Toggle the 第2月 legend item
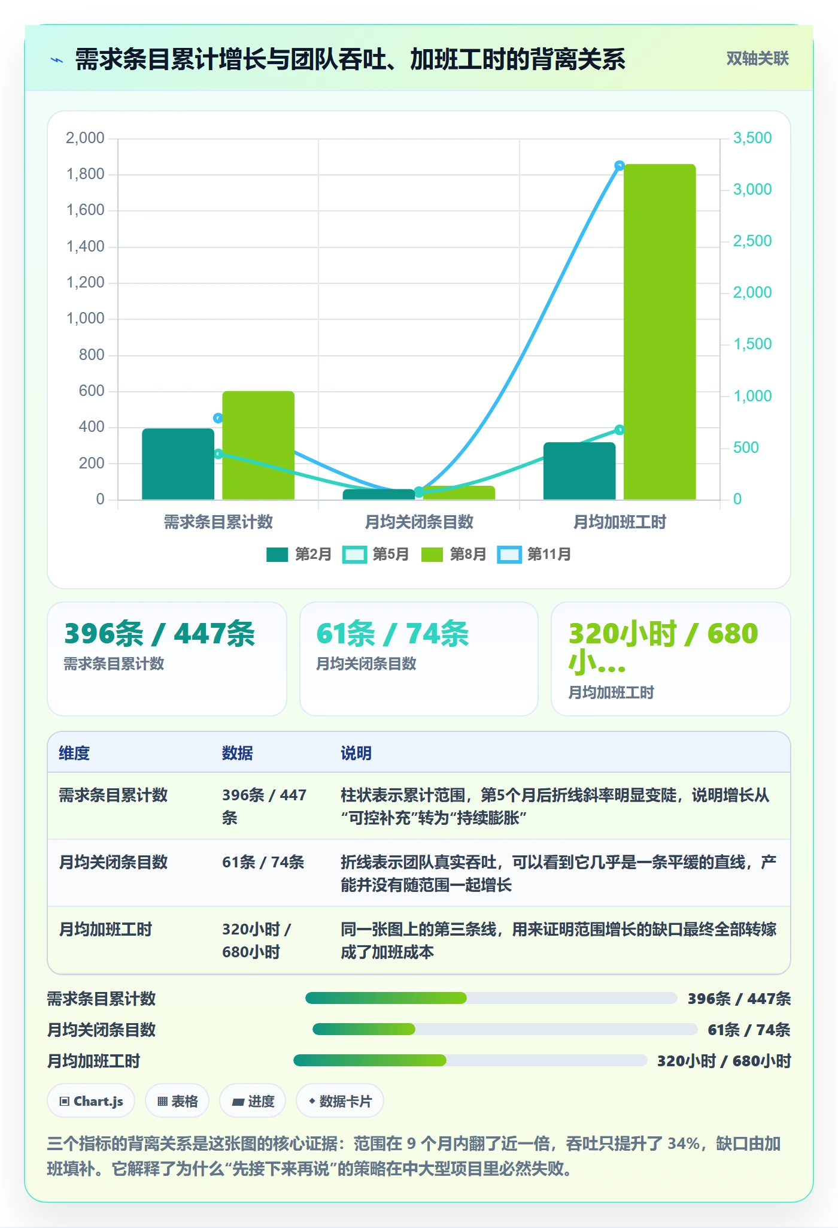838x1228 pixels. (x=299, y=554)
